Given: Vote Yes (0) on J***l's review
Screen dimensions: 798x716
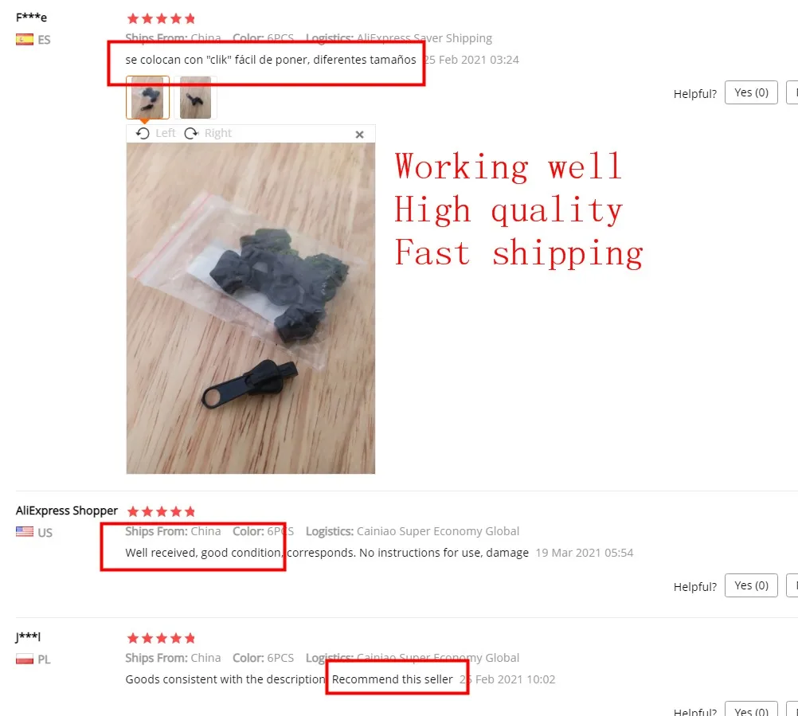Looking at the screenshot, I should (751, 710).
